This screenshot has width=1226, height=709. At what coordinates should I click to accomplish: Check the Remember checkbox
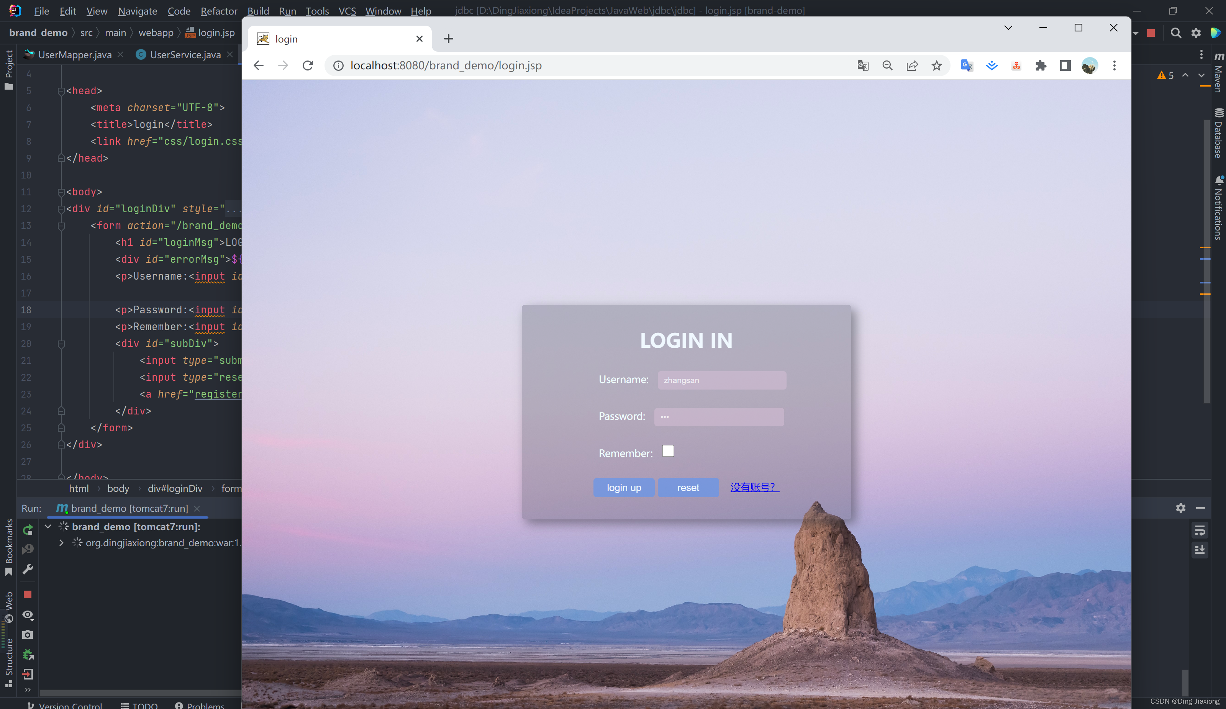[668, 451]
